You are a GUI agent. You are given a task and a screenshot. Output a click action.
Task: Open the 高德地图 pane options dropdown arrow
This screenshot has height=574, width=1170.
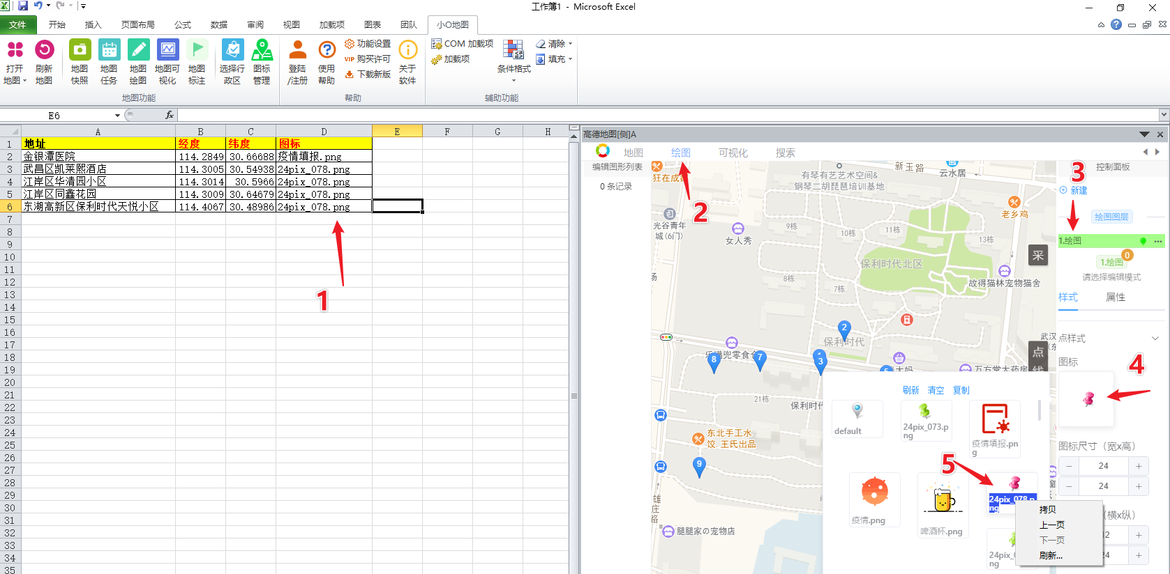point(1144,134)
